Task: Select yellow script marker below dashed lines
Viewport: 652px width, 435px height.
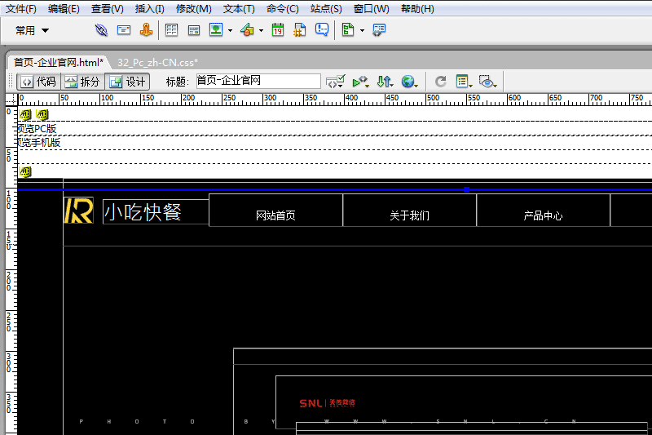Action: point(25,171)
